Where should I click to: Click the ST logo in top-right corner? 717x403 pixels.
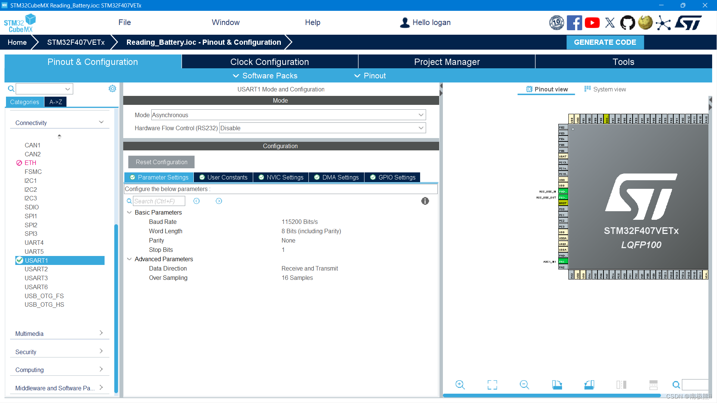(688, 23)
